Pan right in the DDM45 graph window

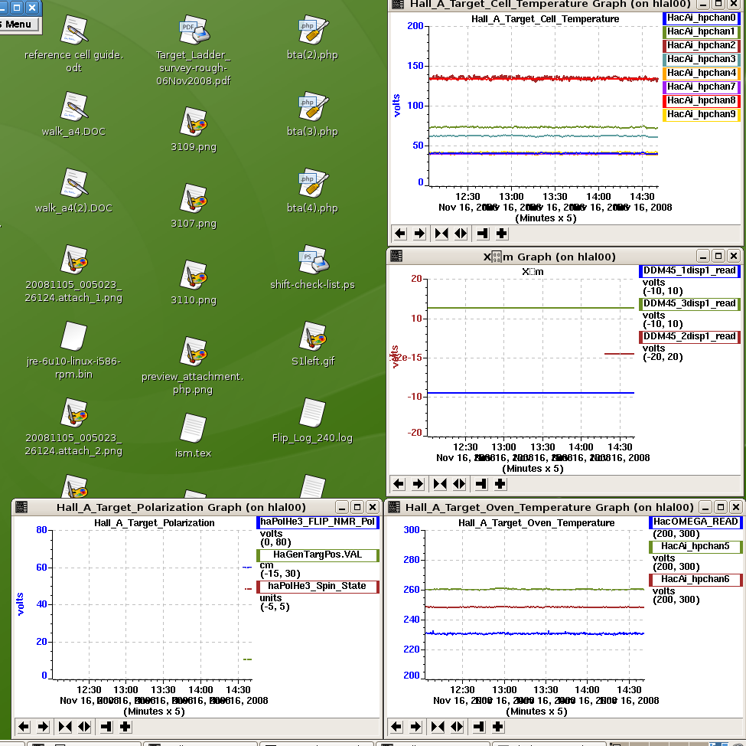tap(418, 484)
